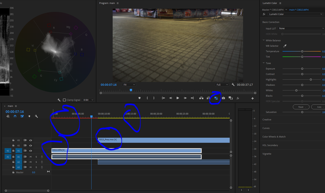The image size is (325, 193).
Task: Mute audio track A1
Action: coord(31,157)
